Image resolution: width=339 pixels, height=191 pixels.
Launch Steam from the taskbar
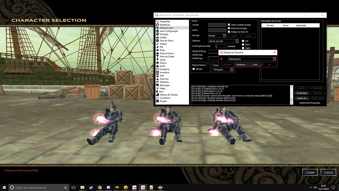[x=91, y=187]
